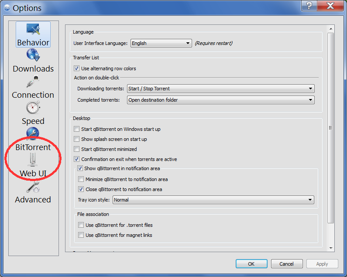This screenshot has height=277, width=347.
Task: Click the "Language" group title
Action: point(83,32)
